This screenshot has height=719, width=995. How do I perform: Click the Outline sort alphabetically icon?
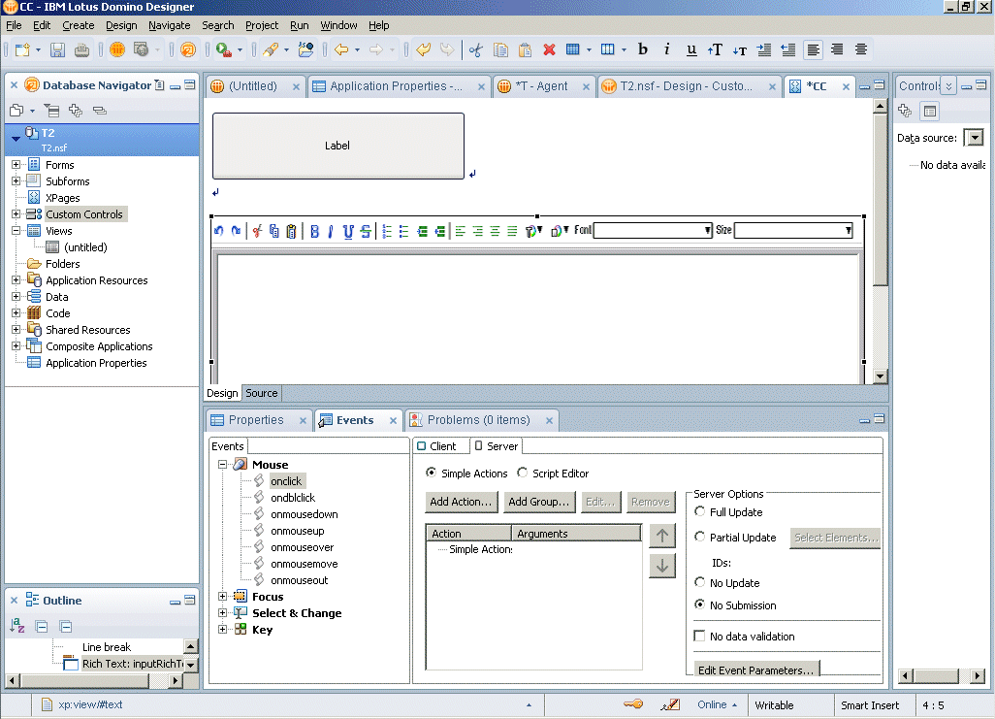coord(17,626)
